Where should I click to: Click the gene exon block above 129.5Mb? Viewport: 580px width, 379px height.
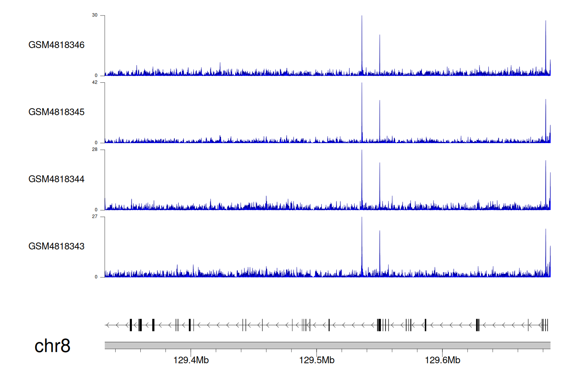coord(329,325)
